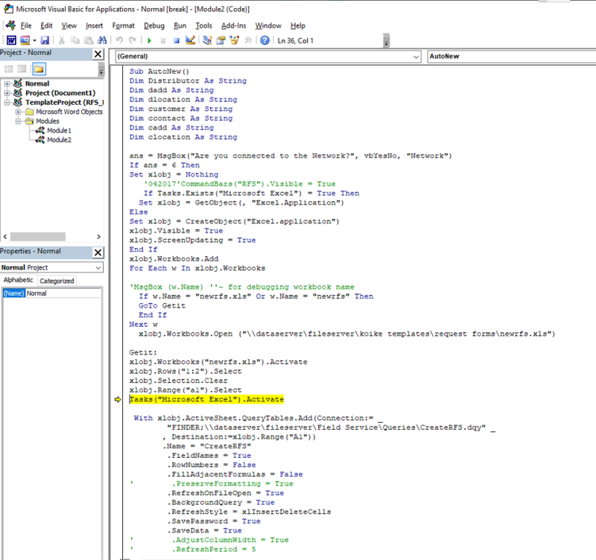Screen dimensions: 596x560
Task: Expand the Normal project tree node
Action: (7, 84)
